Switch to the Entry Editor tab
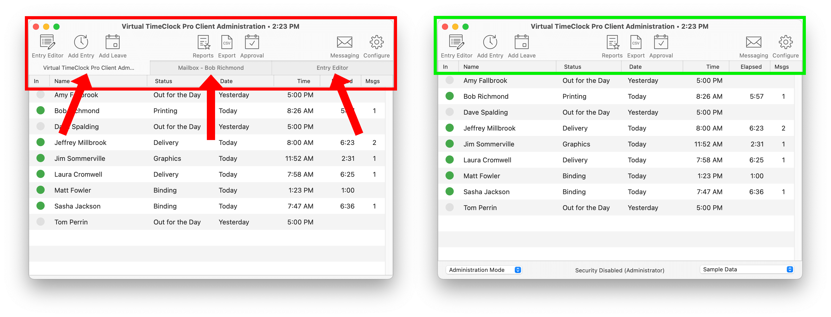 (332, 68)
